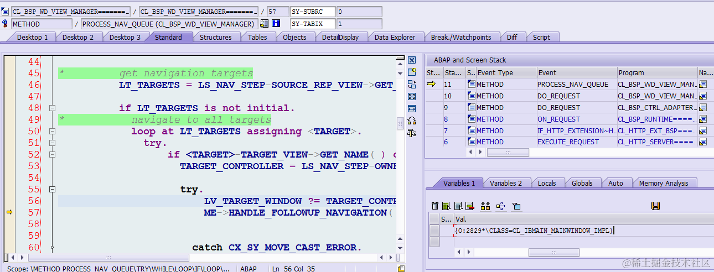Click the headphones services icon
Screen dimensions: 714x272
[411, 121]
